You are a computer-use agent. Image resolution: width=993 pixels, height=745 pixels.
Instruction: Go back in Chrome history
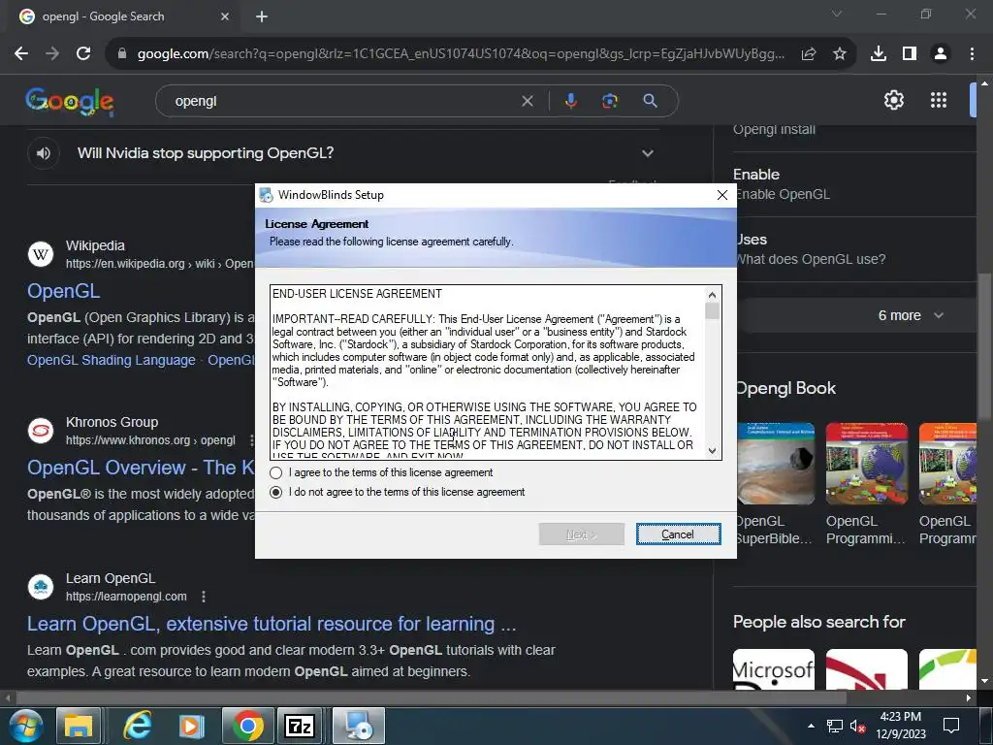click(21, 54)
